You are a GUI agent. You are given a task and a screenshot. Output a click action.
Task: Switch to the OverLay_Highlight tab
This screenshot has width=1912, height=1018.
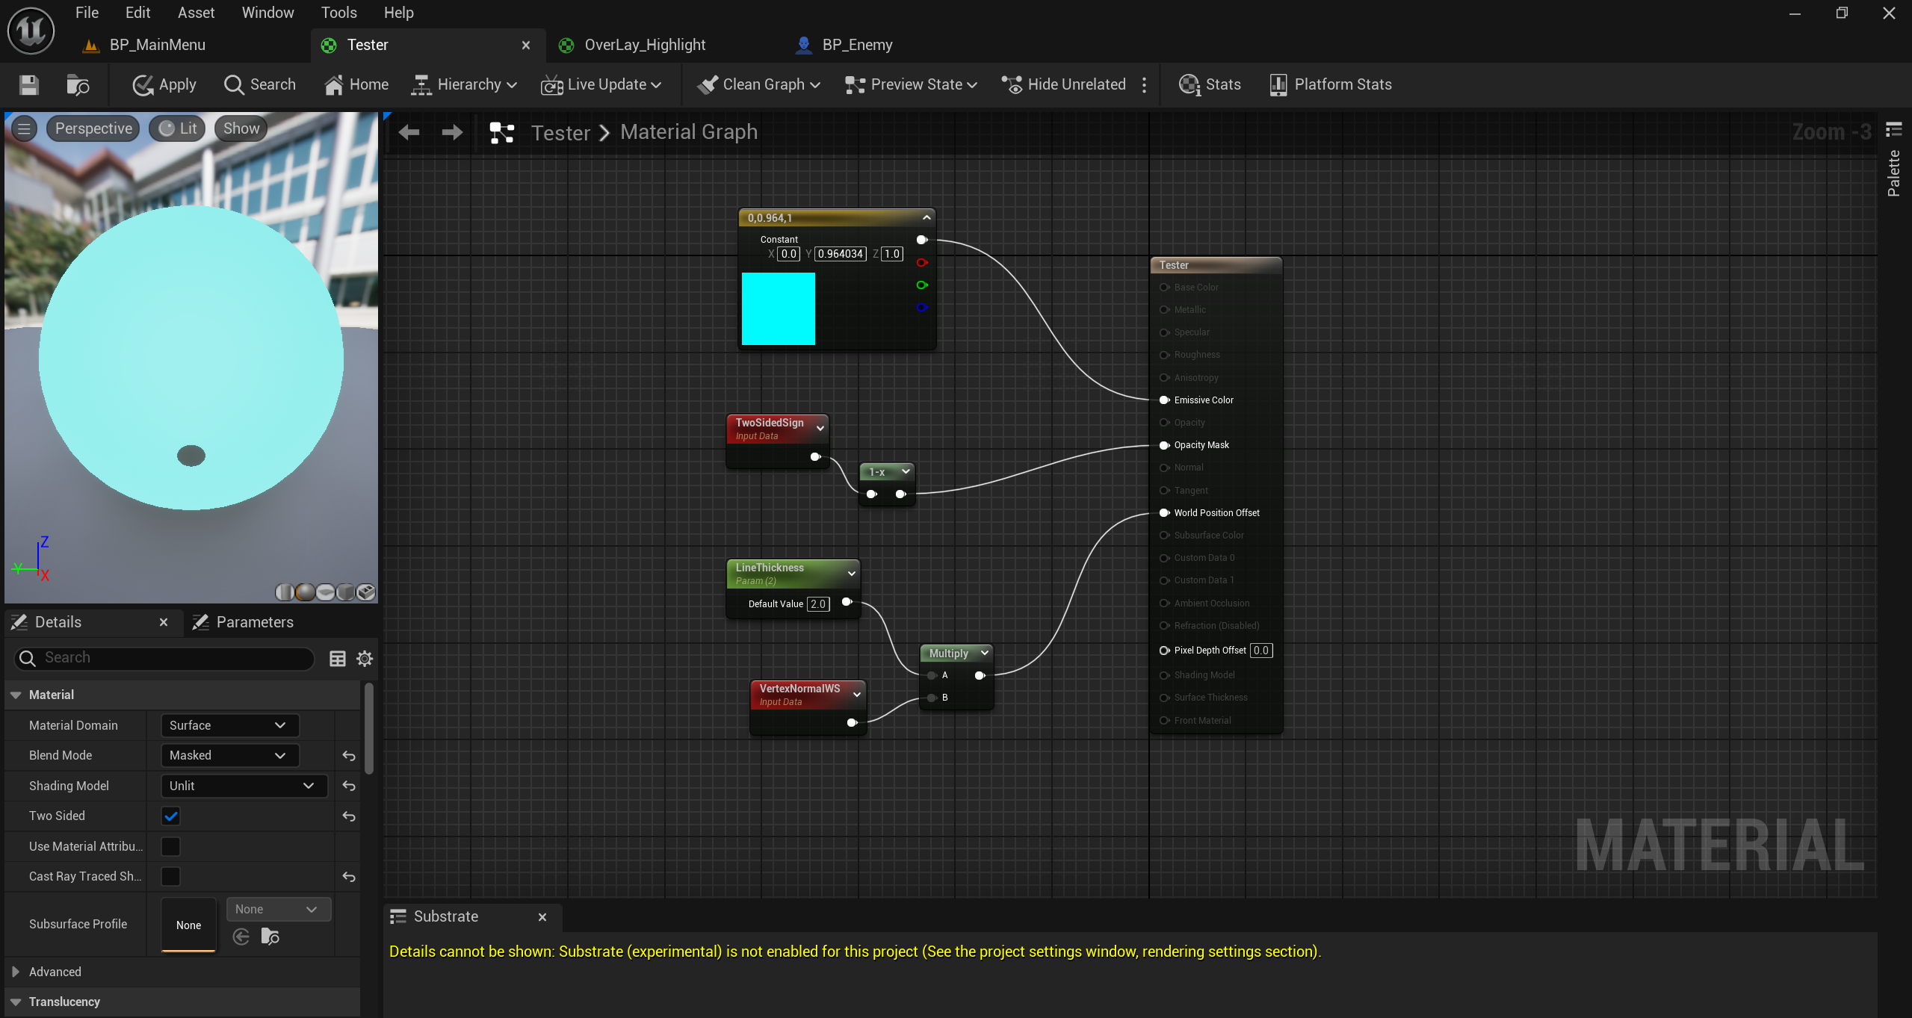coord(644,45)
